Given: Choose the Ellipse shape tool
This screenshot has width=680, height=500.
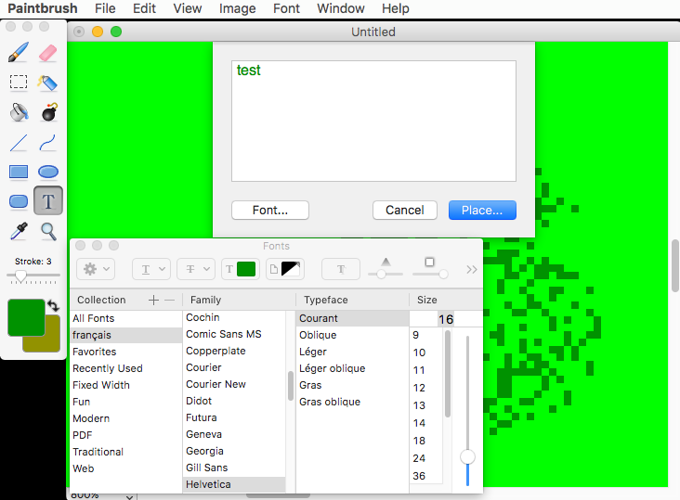Looking at the screenshot, I should (x=48, y=172).
